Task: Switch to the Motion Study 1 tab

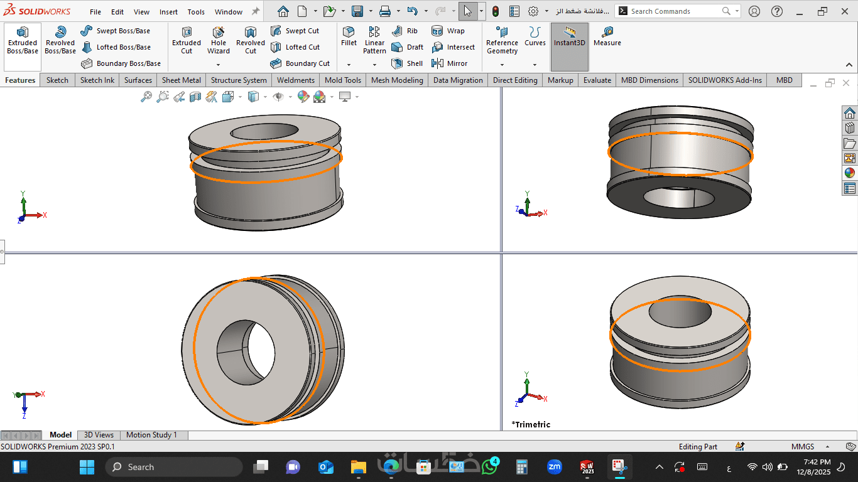Action: tap(151, 435)
